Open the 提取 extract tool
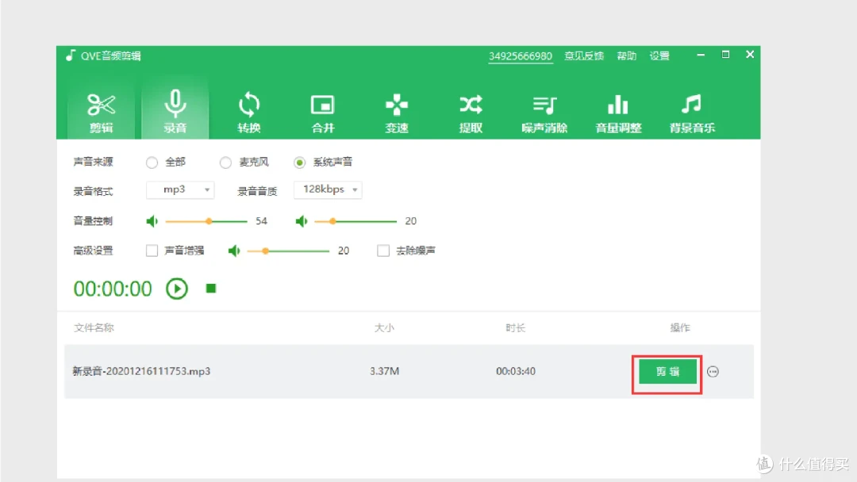The height and width of the screenshot is (482, 857). tap(471, 113)
